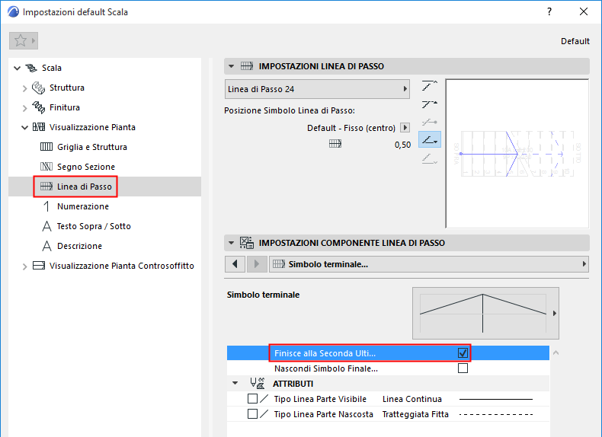The height and width of the screenshot is (437, 602).
Task: Open Default - Fisso (centro) position popup
Action: click(405, 127)
